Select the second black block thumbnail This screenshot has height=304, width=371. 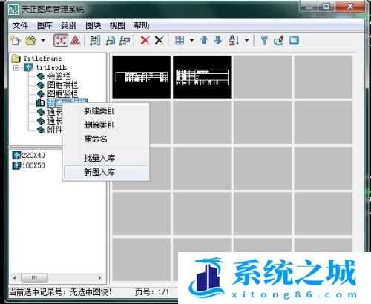click(202, 77)
